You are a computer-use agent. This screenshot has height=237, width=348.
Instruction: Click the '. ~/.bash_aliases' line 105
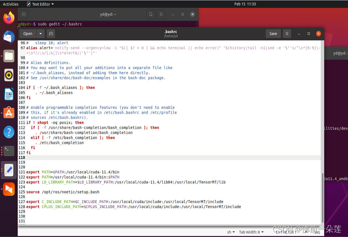[x=54, y=93]
